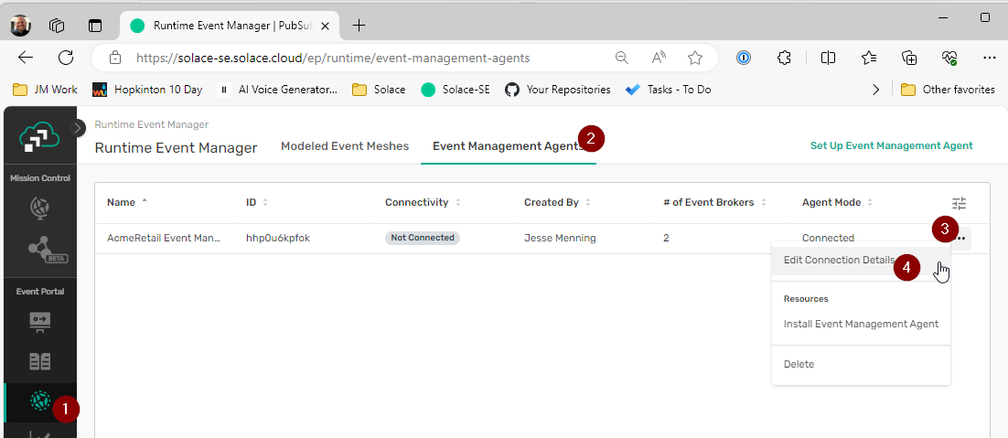Choose Install Event Management Agent option
The image size is (1008, 438).
click(861, 324)
